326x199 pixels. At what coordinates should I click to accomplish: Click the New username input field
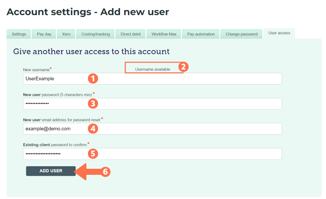click(138, 79)
